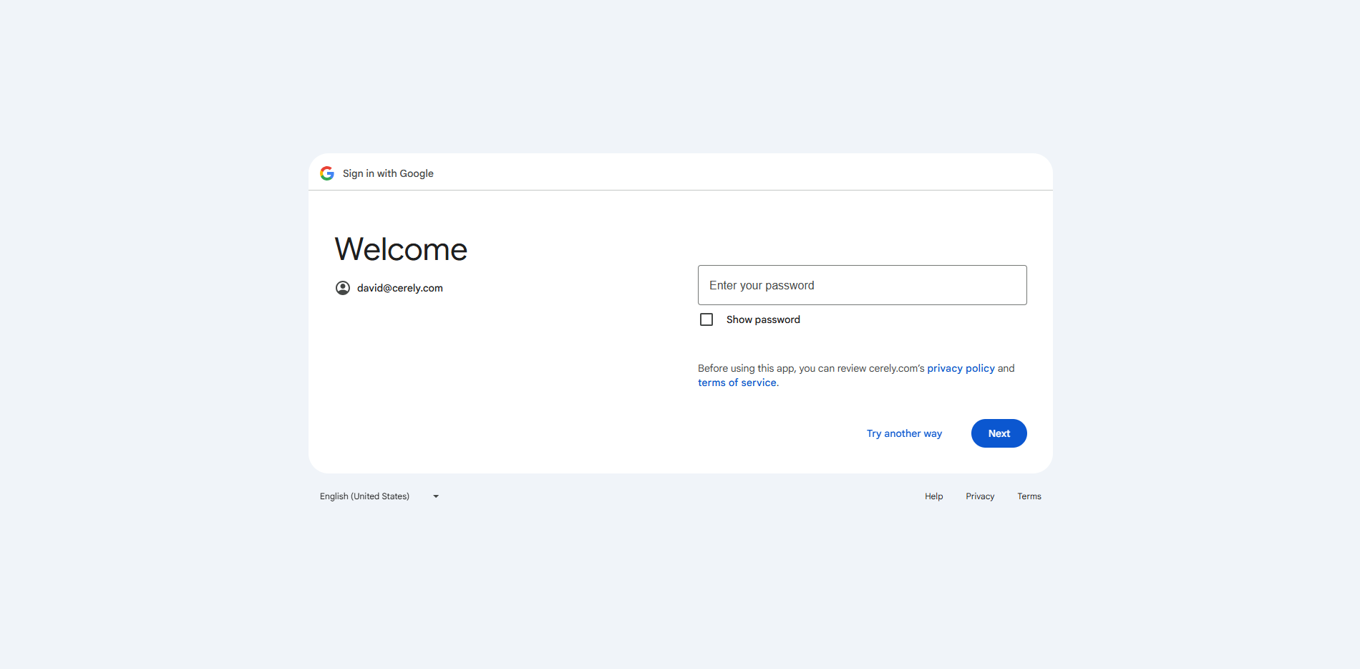Open the English (United States) language selector

[365, 496]
